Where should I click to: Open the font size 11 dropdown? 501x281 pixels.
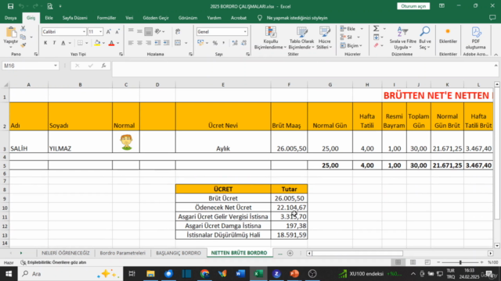pyautogui.click(x=101, y=31)
